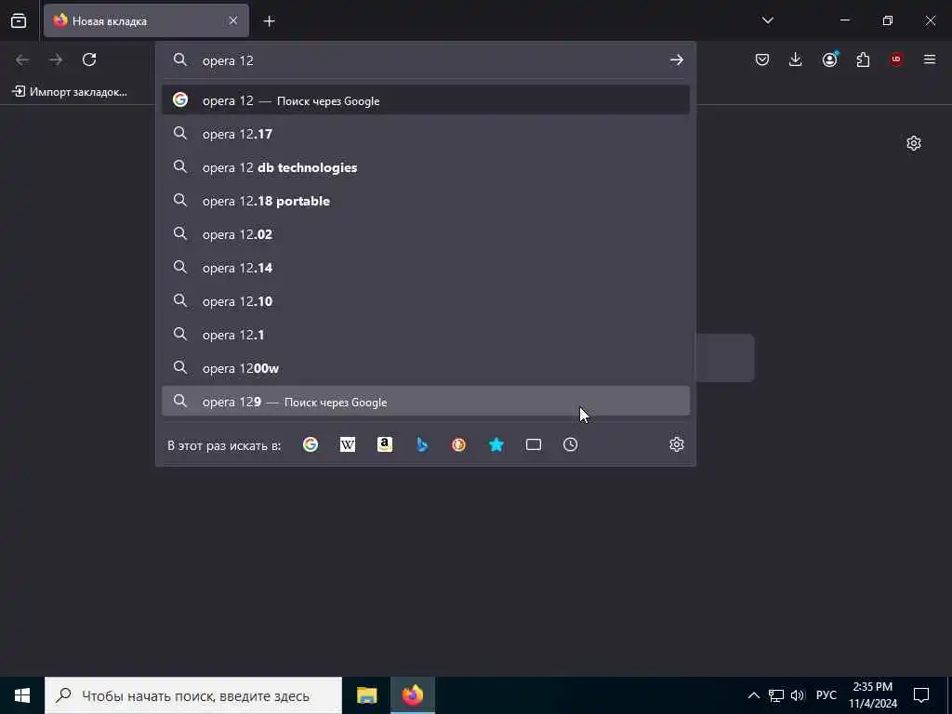Search this time with Wikipedia icon
The width and height of the screenshot is (952, 714).
[348, 444]
